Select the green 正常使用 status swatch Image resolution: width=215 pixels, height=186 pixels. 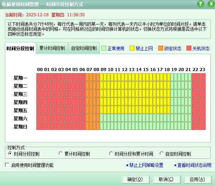103,48
